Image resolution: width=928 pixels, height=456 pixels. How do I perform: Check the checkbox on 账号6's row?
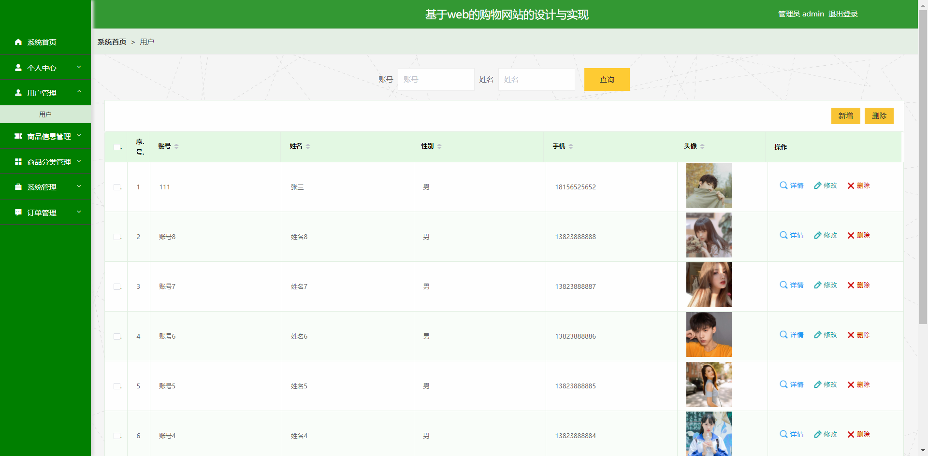116,336
